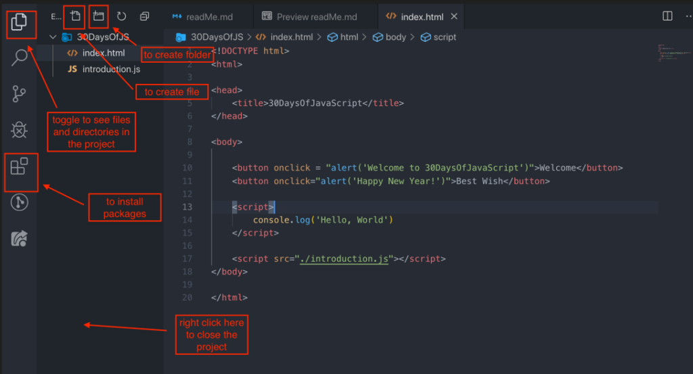The height and width of the screenshot is (374, 693).
Task: Click index.html in the breadcrumb
Action: click(x=291, y=37)
